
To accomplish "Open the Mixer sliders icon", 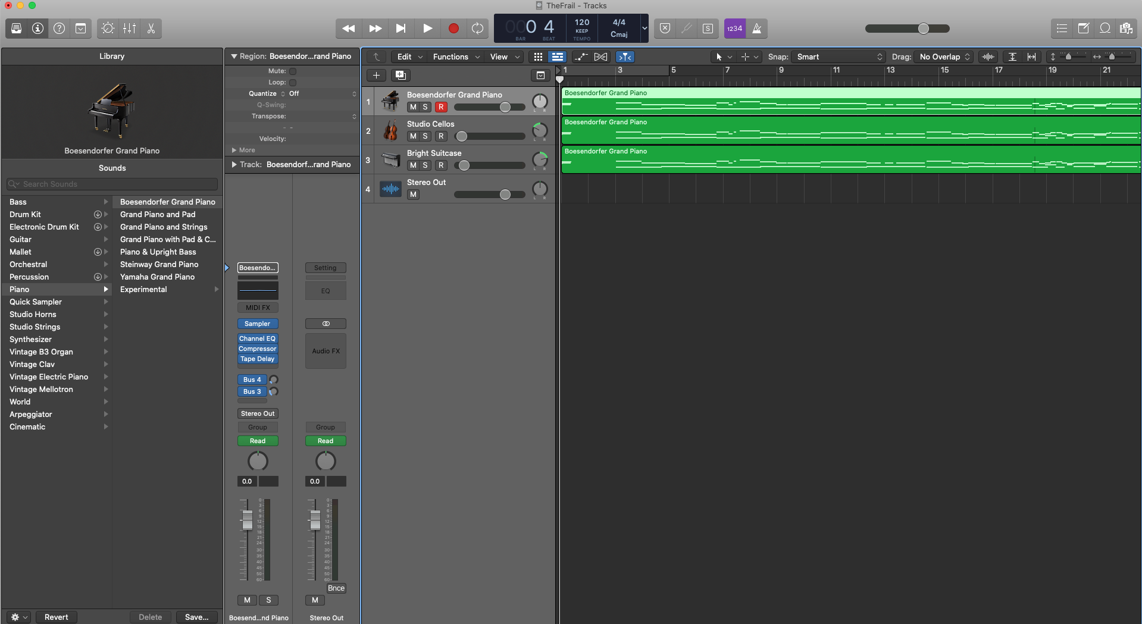I will coord(129,28).
